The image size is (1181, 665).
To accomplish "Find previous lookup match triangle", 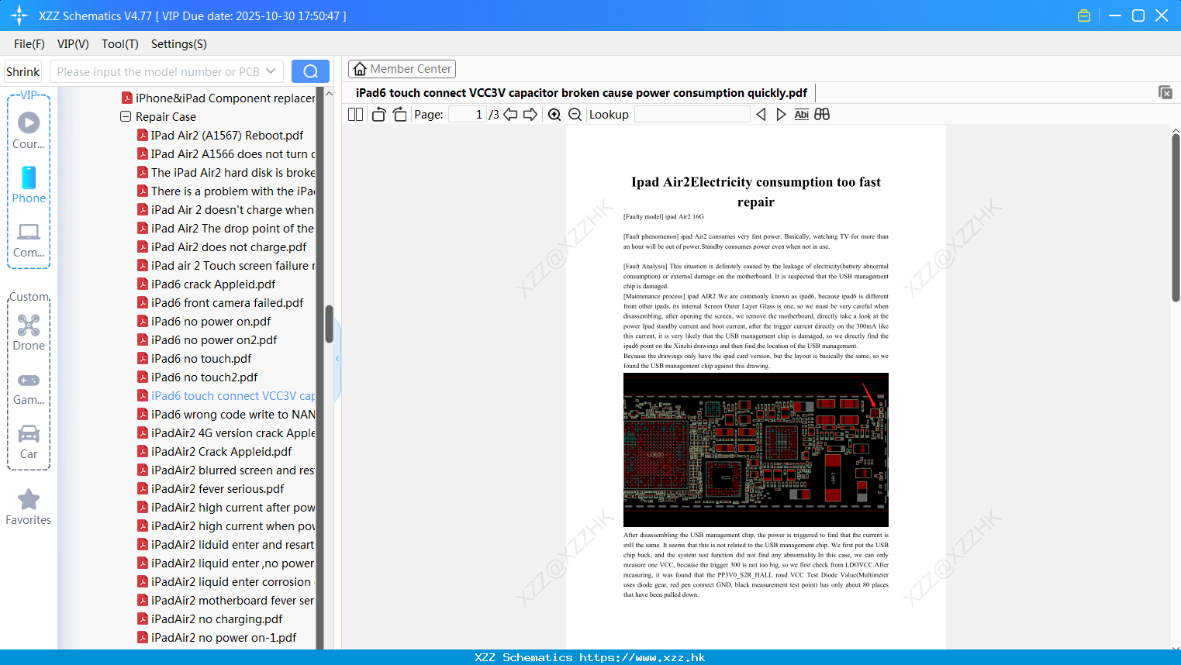I will [x=761, y=115].
